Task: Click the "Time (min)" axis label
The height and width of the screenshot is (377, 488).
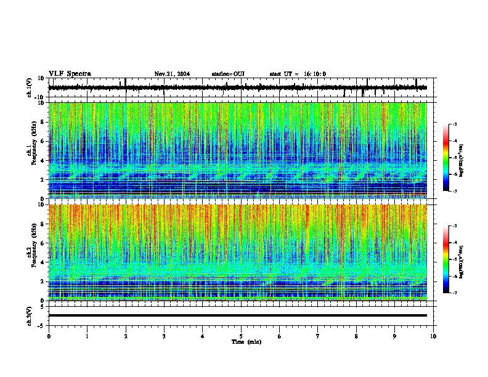Action: point(246,342)
